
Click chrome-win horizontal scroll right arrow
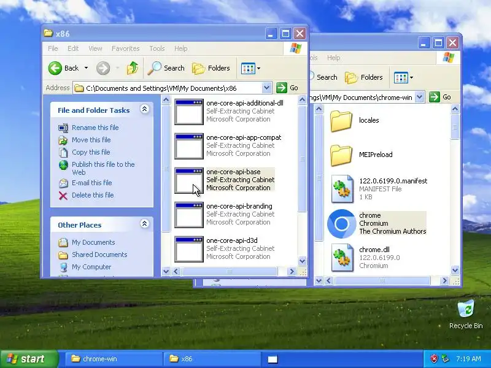click(x=444, y=281)
